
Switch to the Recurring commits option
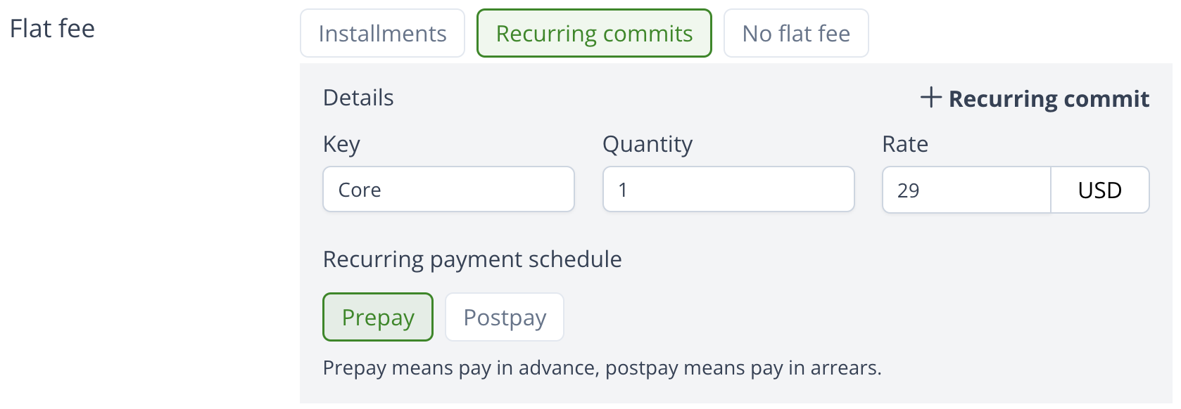[594, 34]
